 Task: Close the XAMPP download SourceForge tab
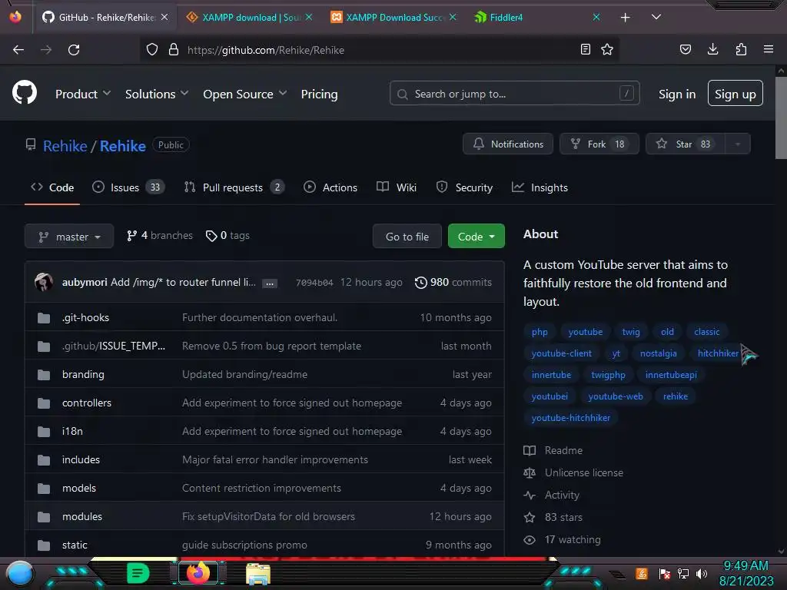click(309, 17)
